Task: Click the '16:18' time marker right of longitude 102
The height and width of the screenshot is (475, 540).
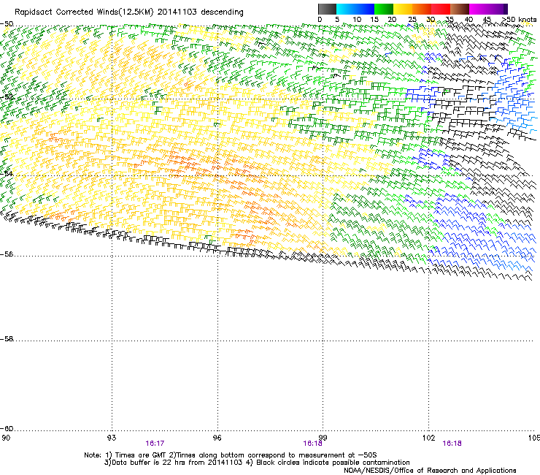Action: coord(452,444)
